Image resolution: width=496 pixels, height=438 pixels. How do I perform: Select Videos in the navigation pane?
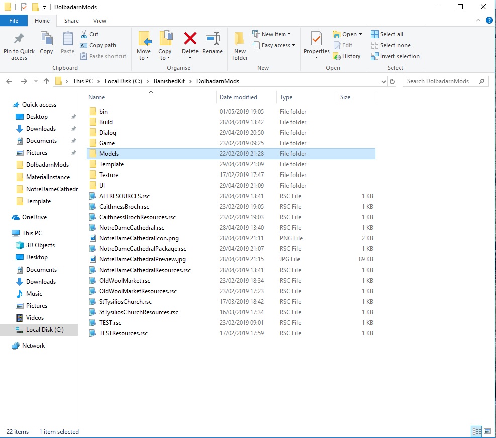35,317
